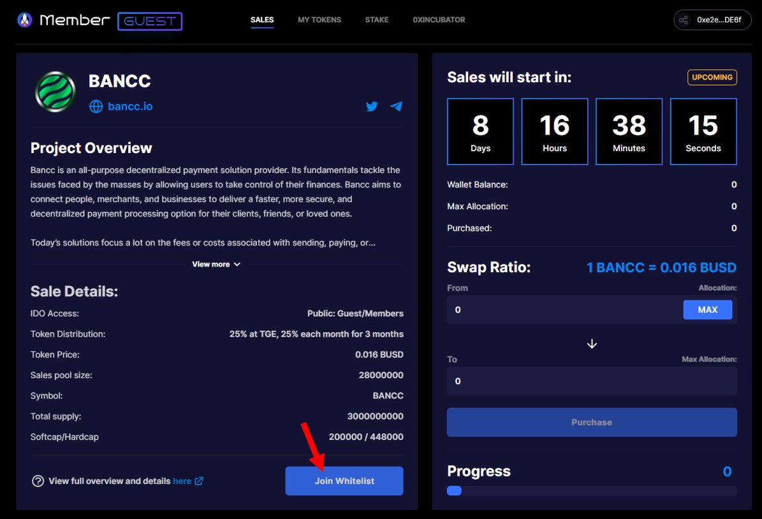The image size is (762, 519).
Task: Go to the STAKE tab
Action: 377,20
